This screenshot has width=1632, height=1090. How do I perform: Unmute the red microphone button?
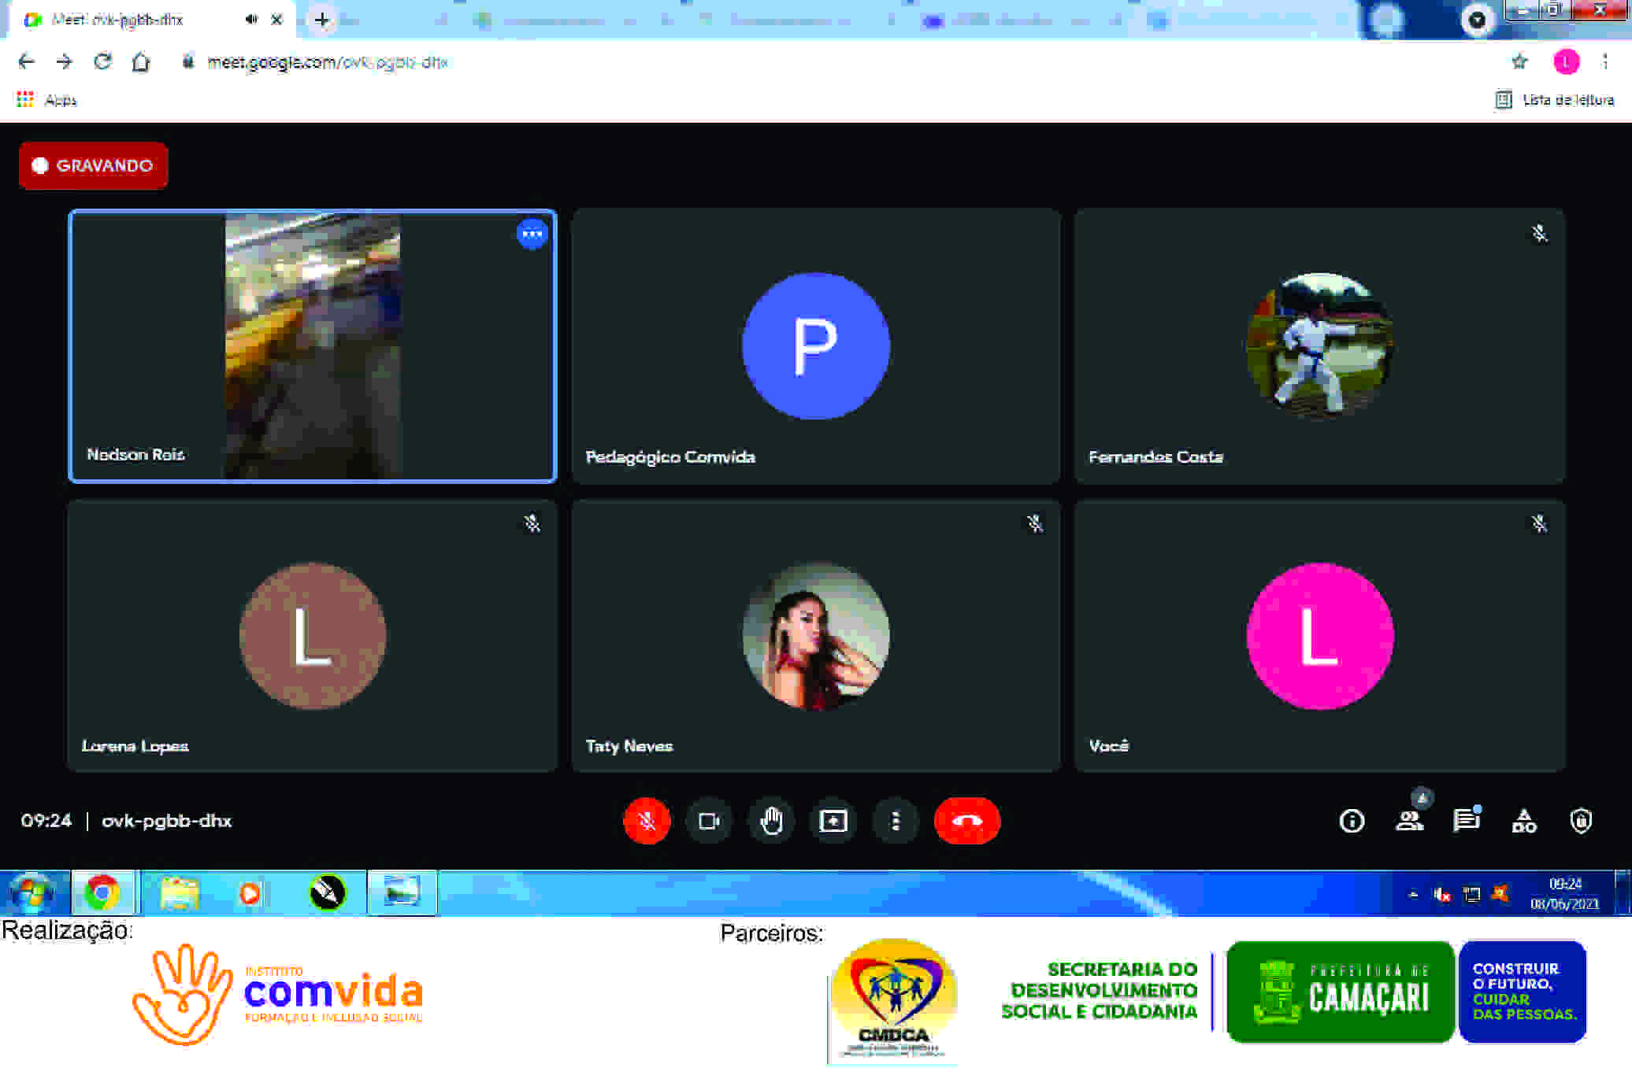[647, 821]
